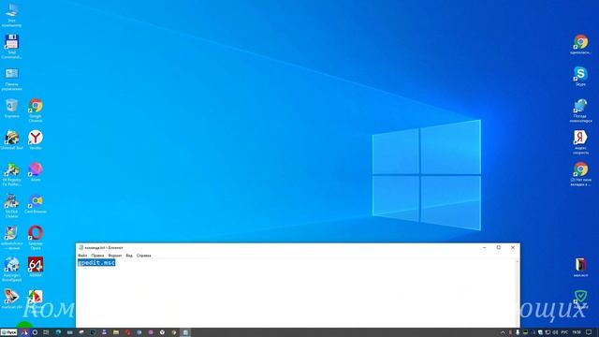The image size is (599, 337).
Task: Open Control Panel desktop shortcut
Action: click(x=11, y=79)
